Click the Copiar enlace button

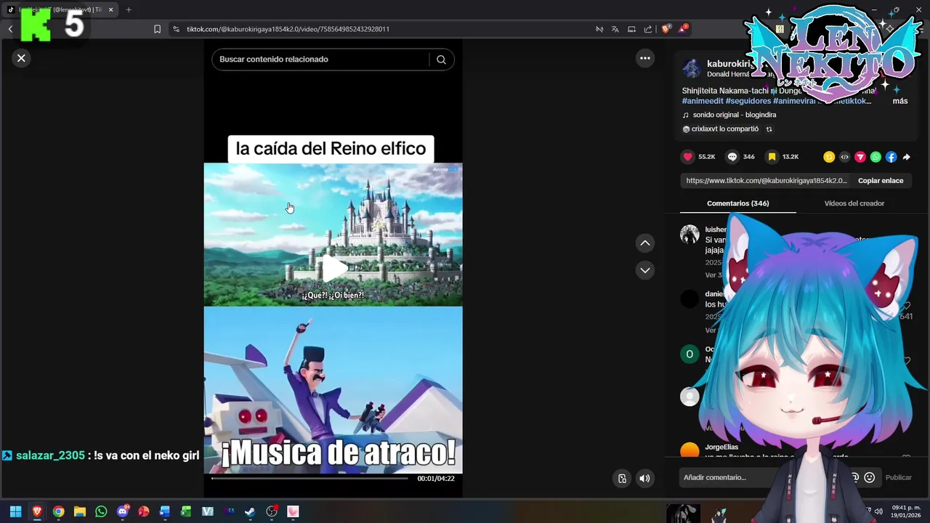(x=881, y=181)
